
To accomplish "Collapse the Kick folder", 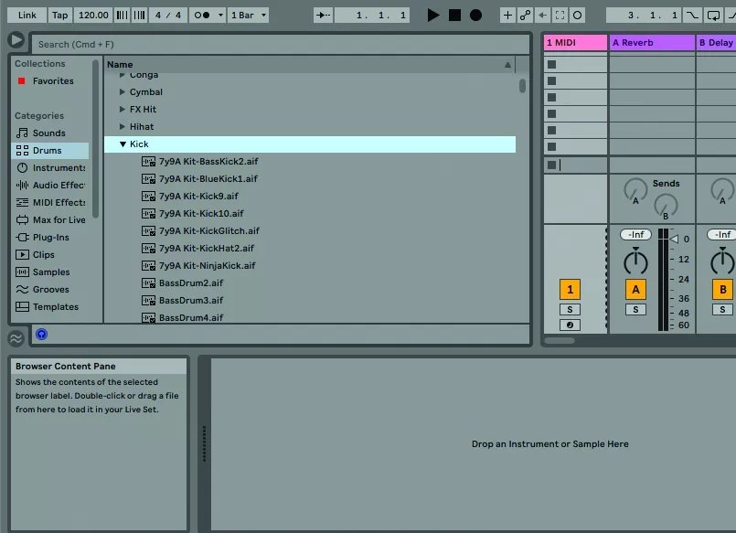I will [x=123, y=144].
